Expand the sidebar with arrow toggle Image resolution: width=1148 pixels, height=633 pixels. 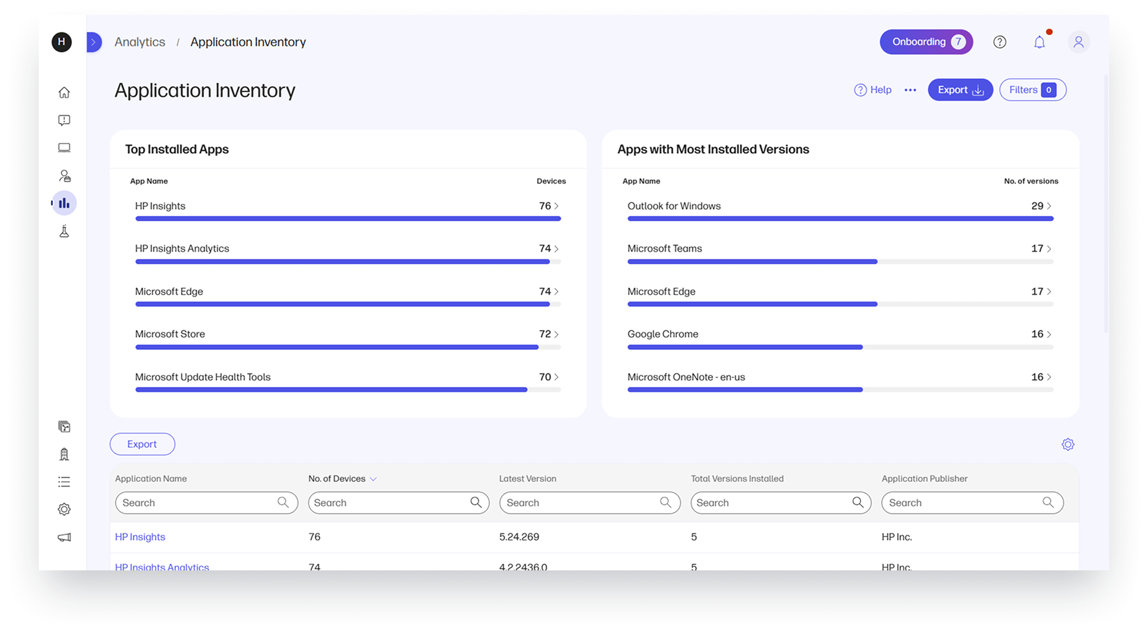(x=94, y=42)
